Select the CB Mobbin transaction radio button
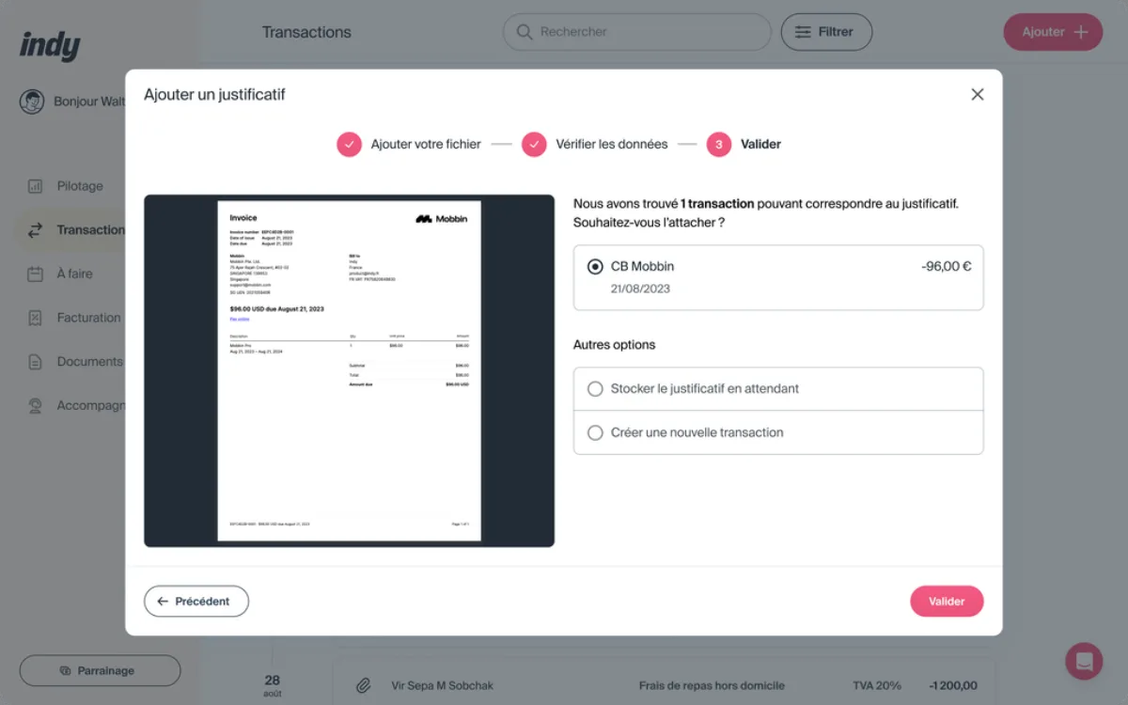The width and height of the screenshot is (1128, 705). 595,267
